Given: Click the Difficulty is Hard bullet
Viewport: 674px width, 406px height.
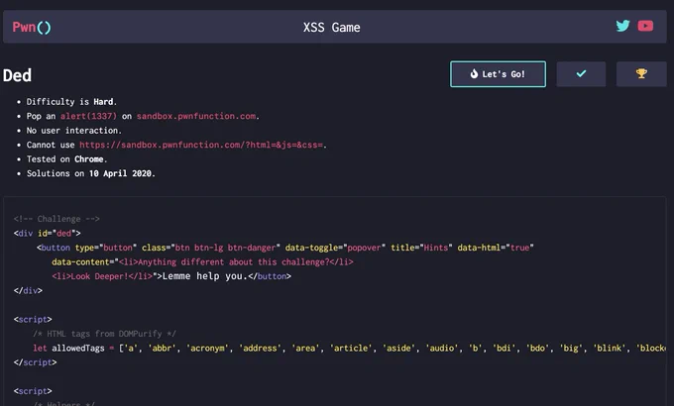Looking at the screenshot, I should coord(71,102).
